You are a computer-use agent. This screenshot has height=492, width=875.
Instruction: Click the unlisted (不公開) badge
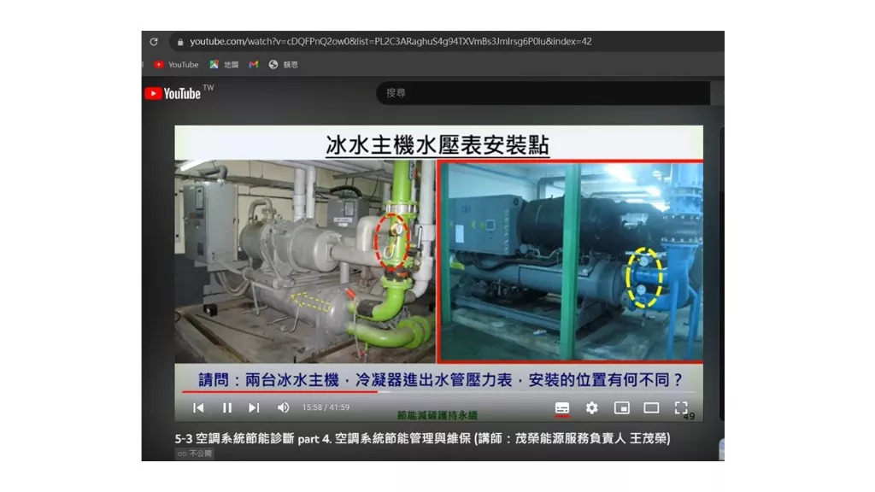click(x=195, y=454)
